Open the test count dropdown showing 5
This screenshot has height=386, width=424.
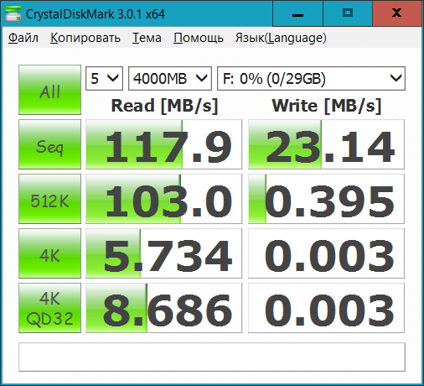pyautogui.click(x=104, y=79)
